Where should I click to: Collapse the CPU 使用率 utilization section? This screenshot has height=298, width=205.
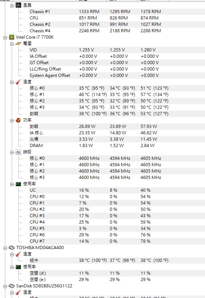click(x=12, y=184)
